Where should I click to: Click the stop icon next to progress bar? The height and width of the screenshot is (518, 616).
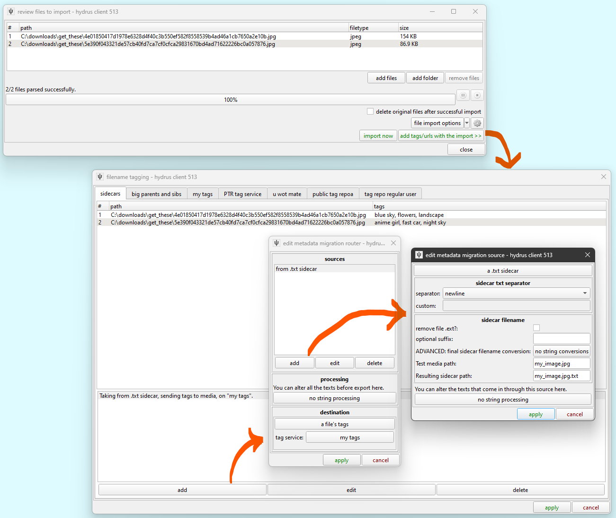point(477,95)
